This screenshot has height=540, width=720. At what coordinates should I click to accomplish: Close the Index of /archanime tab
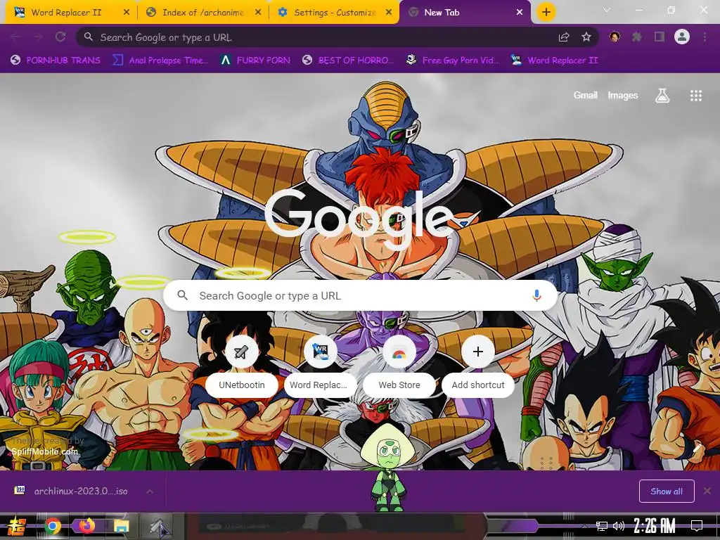258,13
